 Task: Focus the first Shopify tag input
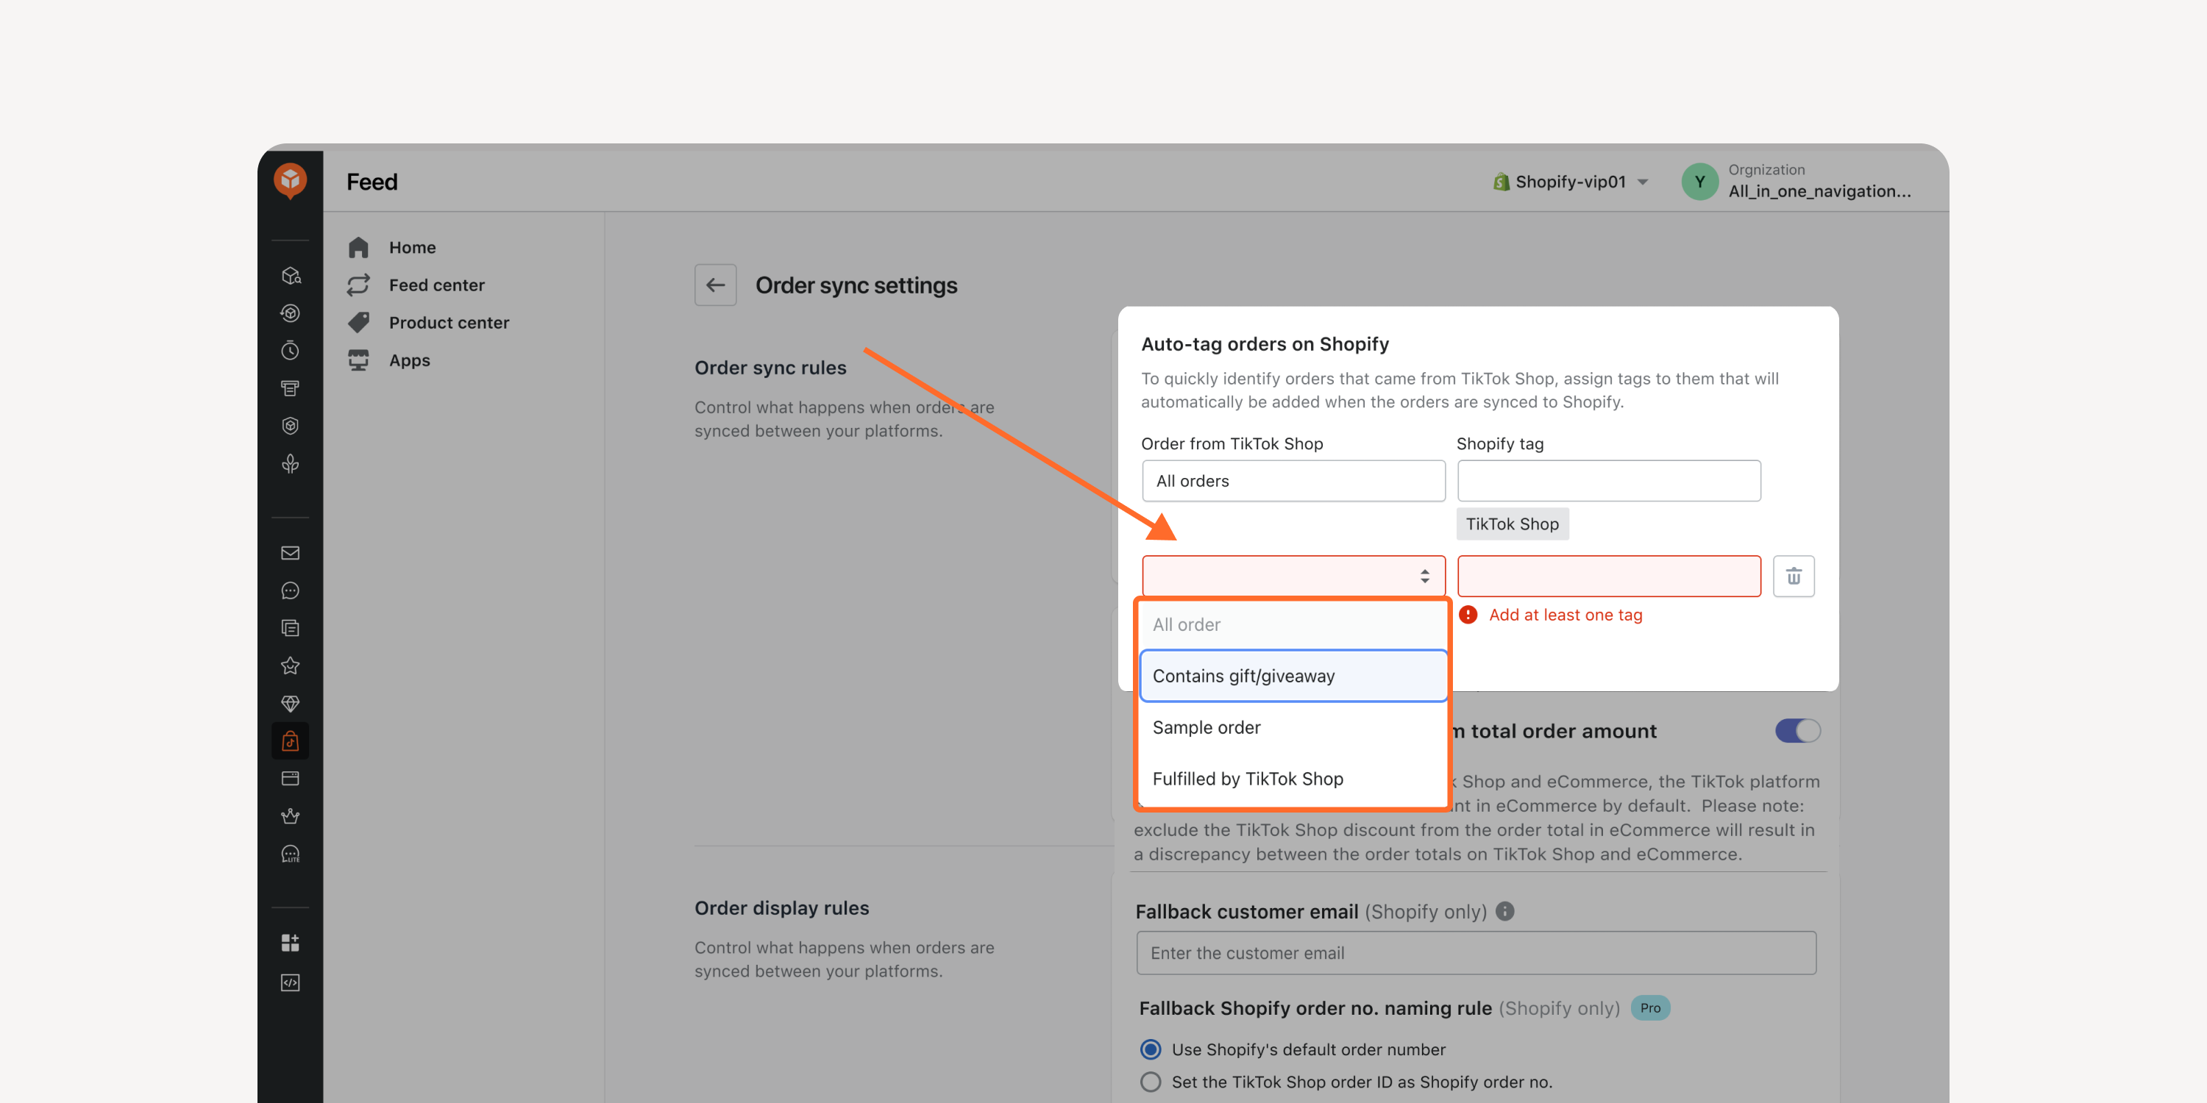point(1608,480)
